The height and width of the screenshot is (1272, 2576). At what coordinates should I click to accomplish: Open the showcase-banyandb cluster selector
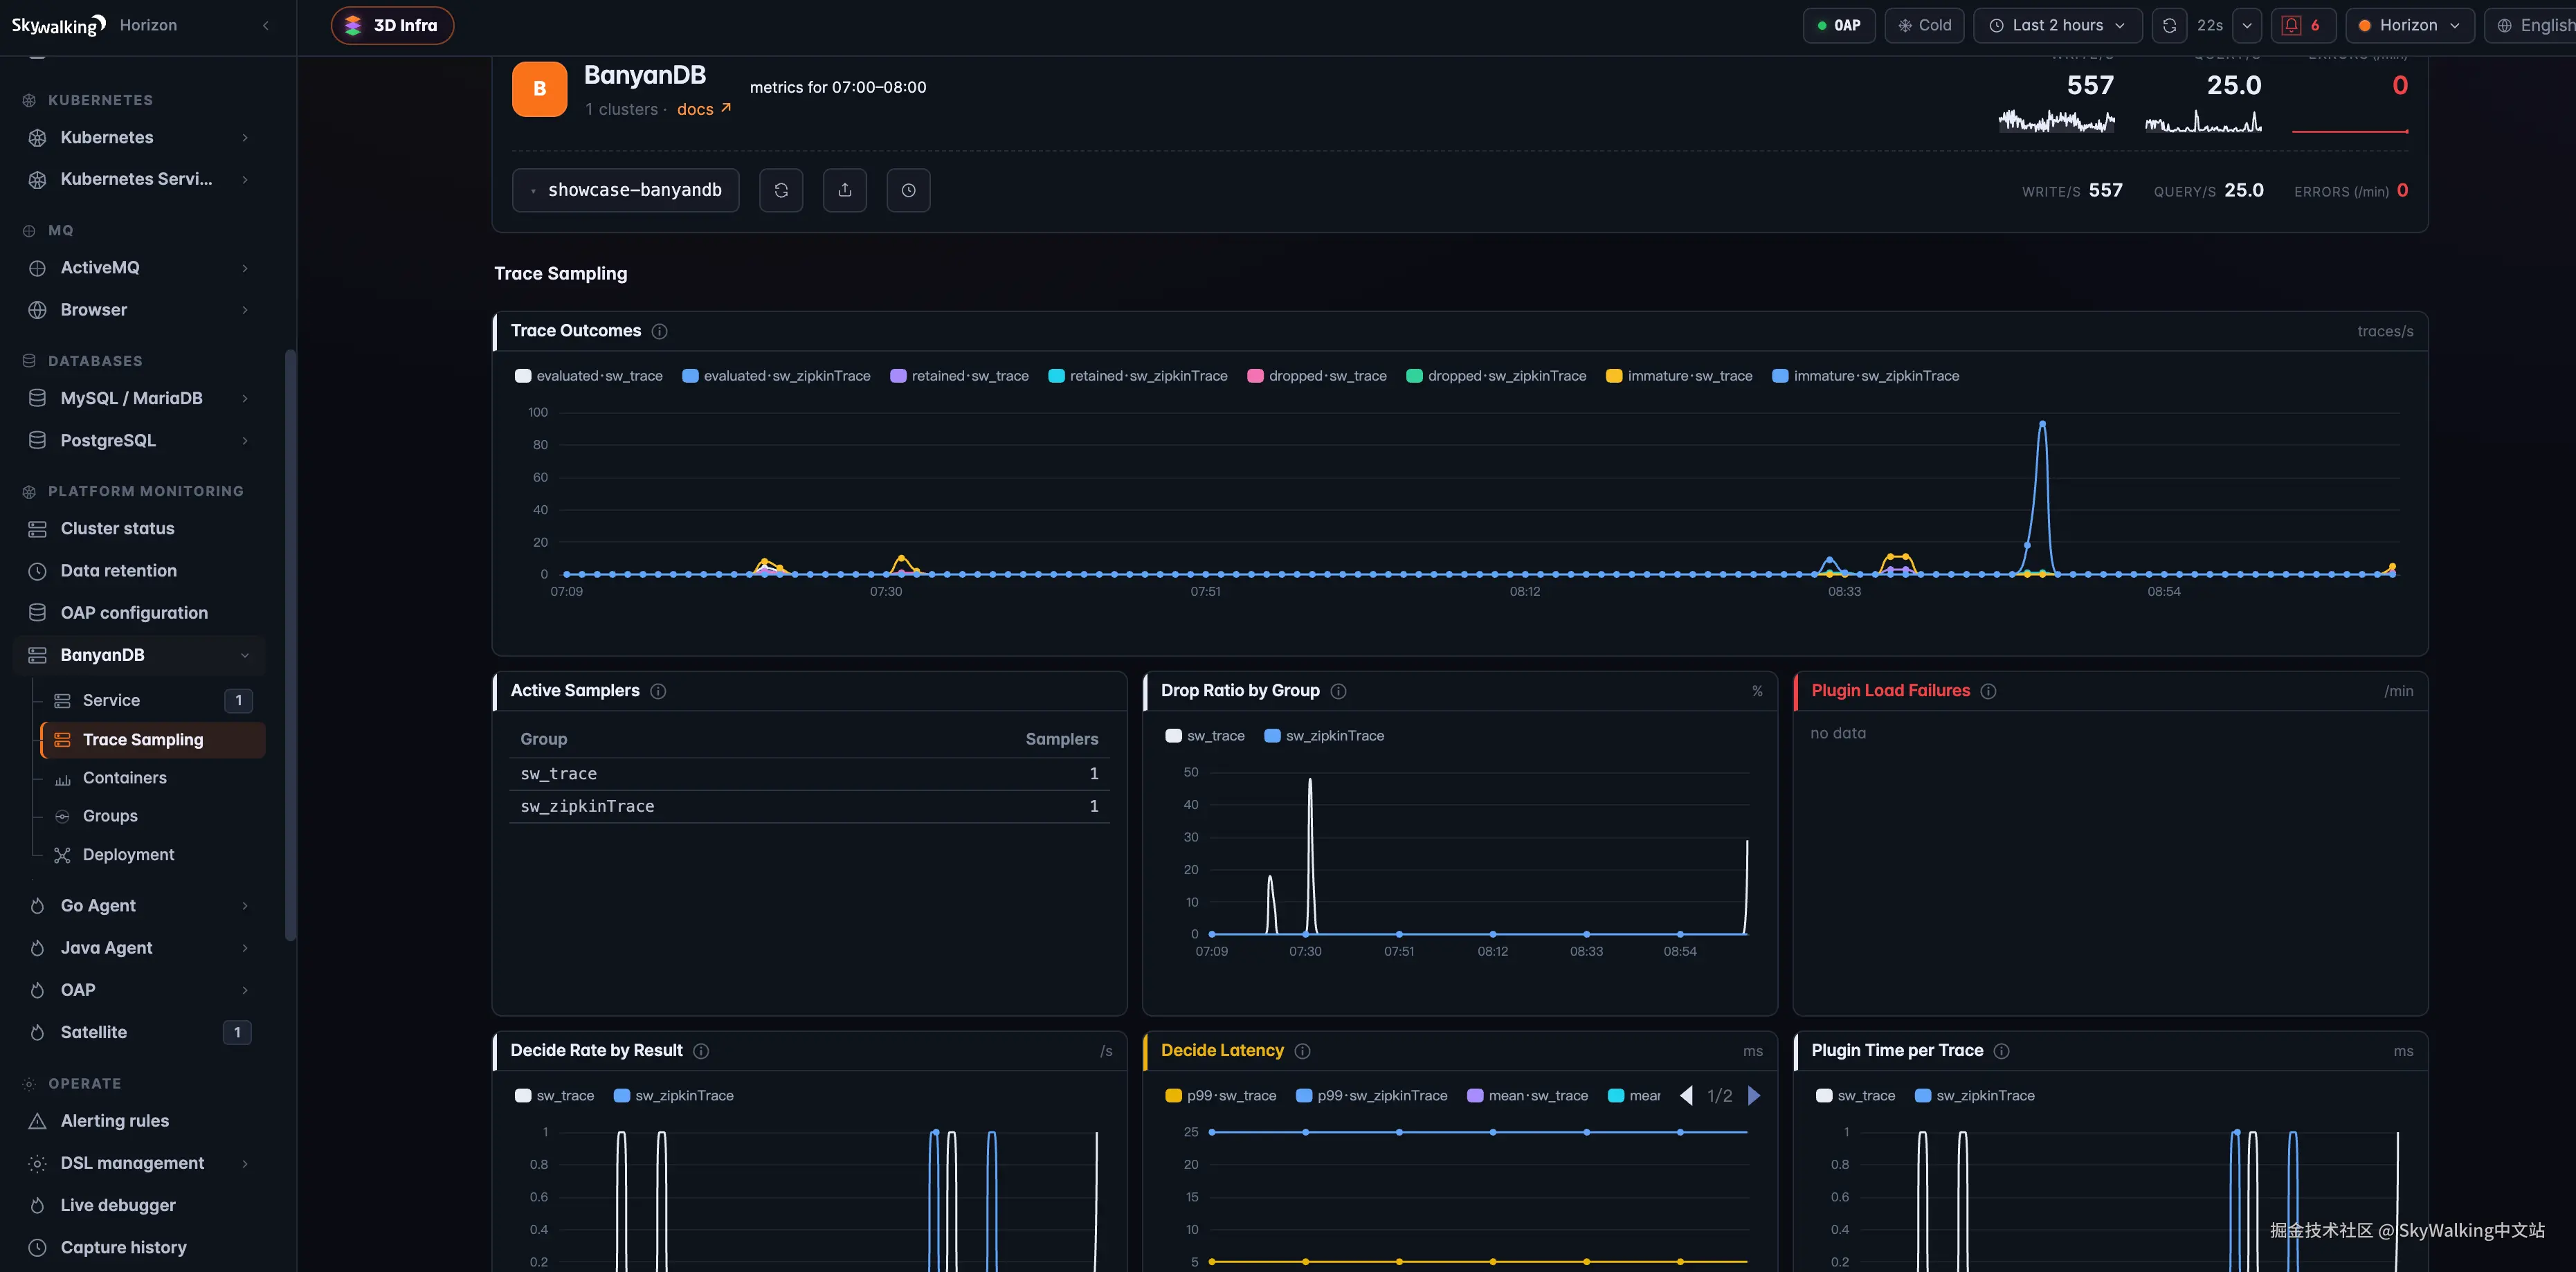626,190
